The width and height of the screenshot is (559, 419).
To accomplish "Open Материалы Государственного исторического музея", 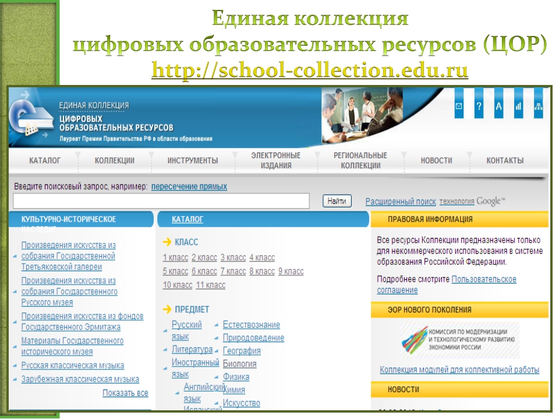I will pyautogui.click(x=72, y=346).
